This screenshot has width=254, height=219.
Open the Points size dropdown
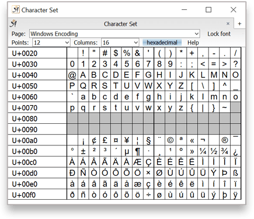[x=51, y=43]
